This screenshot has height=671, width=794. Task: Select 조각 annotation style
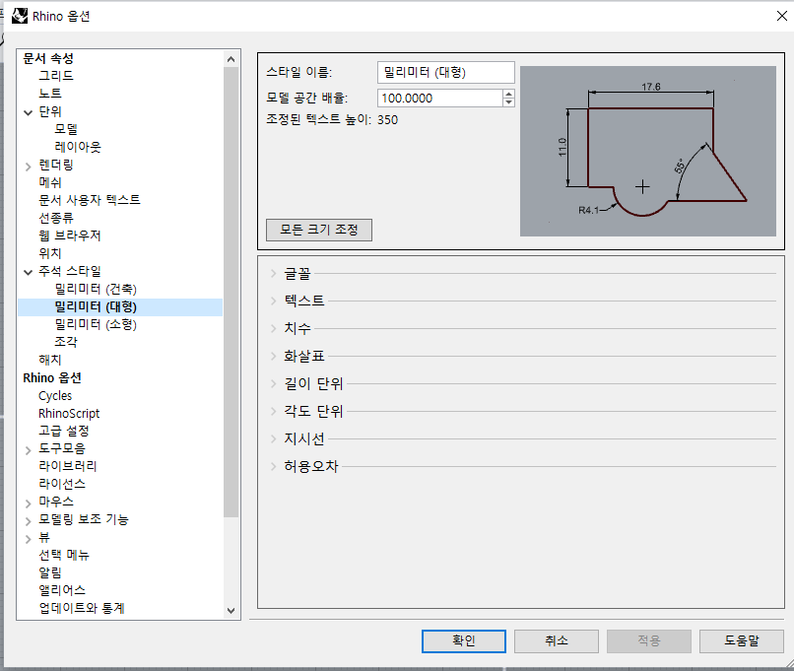coord(66,342)
